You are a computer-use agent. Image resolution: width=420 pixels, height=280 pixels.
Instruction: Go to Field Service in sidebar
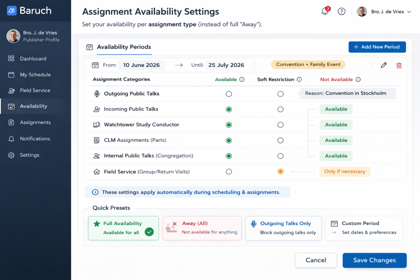[x=35, y=90]
